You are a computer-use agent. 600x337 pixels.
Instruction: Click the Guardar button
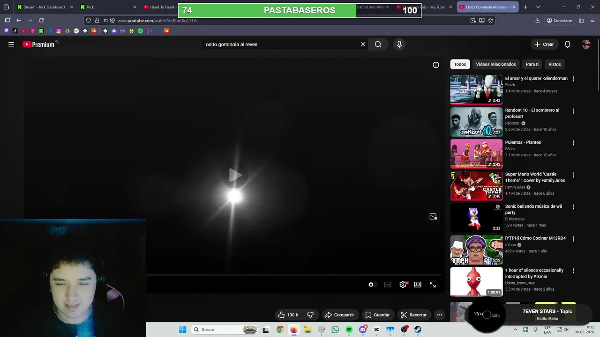click(377, 315)
